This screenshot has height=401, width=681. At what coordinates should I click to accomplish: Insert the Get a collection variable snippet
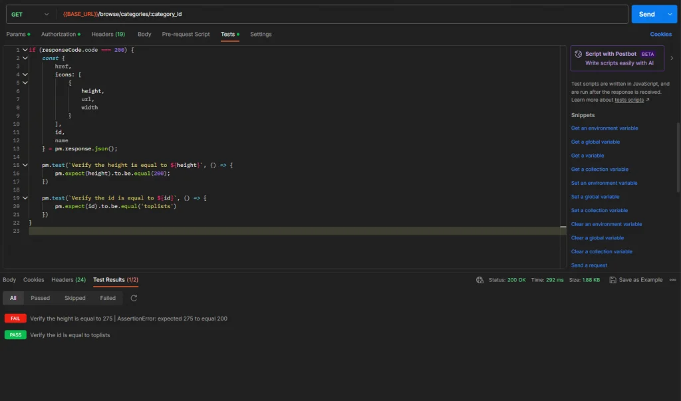[x=599, y=170]
